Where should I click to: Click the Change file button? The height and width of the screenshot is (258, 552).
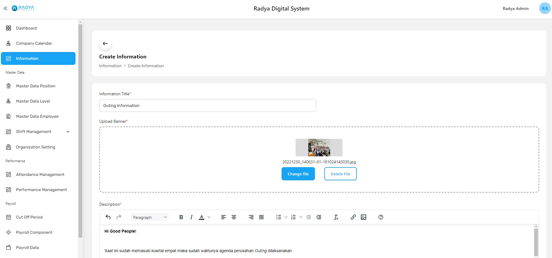tap(298, 174)
